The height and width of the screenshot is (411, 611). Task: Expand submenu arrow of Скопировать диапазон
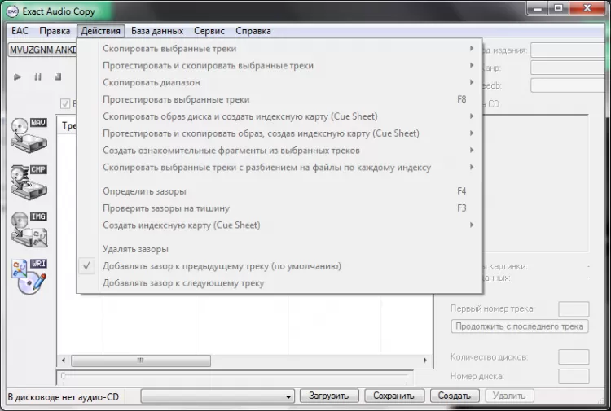pyautogui.click(x=472, y=82)
